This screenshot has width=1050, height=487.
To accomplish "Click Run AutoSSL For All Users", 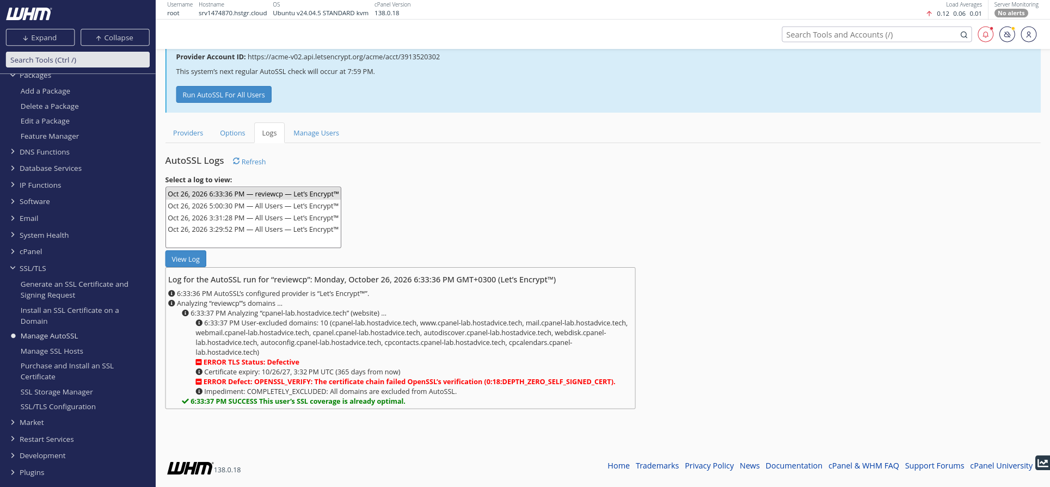I will [x=224, y=94].
